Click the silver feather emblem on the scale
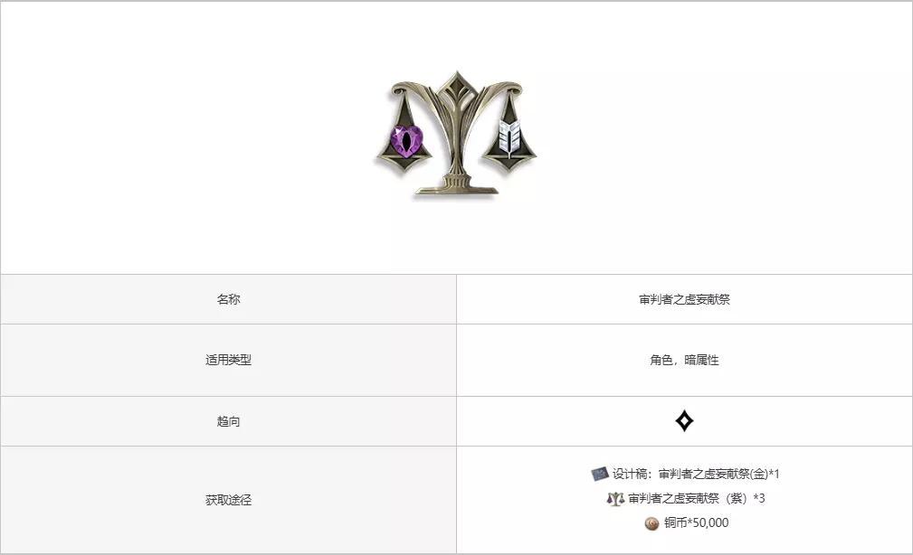The image size is (913, 555). tap(509, 139)
